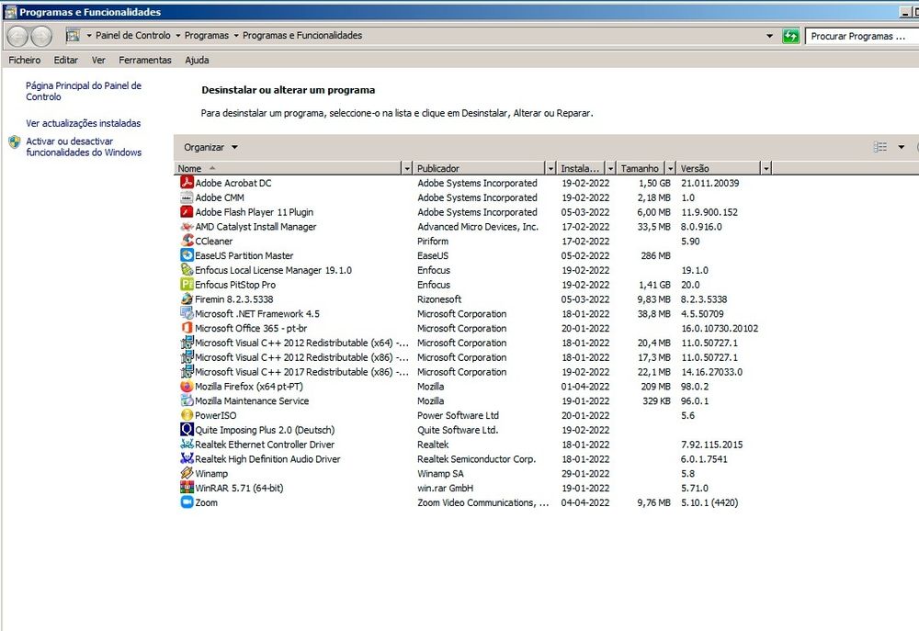Click the Back navigation button

[17, 37]
